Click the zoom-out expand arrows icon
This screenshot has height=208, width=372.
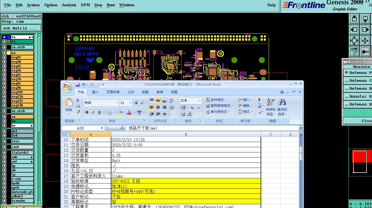click(354, 41)
